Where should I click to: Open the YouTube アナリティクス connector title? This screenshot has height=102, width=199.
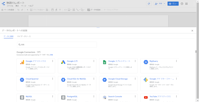(x=160, y=96)
